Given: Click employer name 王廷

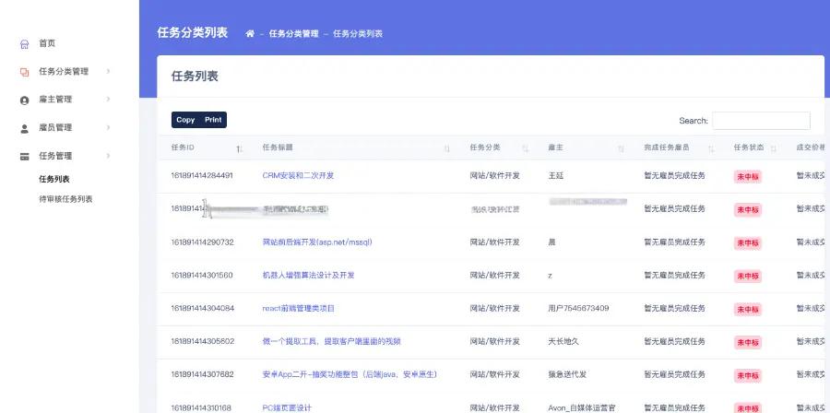Looking at the screenshot, I should tap(556, 175).
